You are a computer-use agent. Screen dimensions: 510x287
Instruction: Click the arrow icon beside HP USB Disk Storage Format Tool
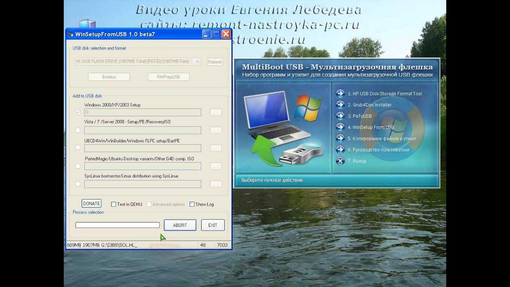[340, 94]
